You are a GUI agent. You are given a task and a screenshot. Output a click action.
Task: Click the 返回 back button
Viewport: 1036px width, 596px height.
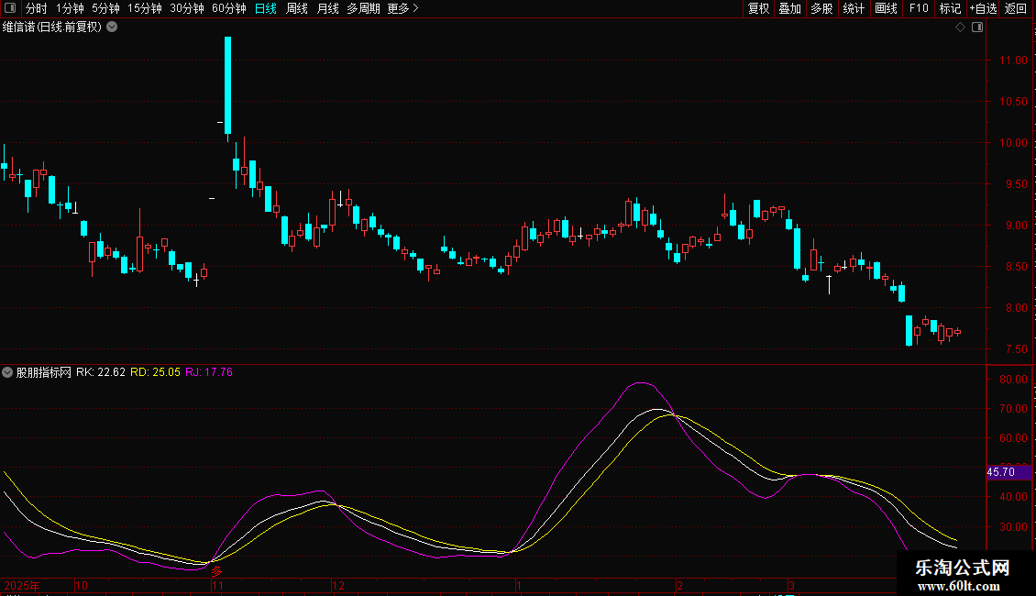pyautogui.click(x=1016, y=8)
